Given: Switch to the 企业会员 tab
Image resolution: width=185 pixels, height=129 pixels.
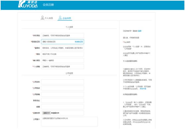Looking at the screenshot, I should coord(65,18).
